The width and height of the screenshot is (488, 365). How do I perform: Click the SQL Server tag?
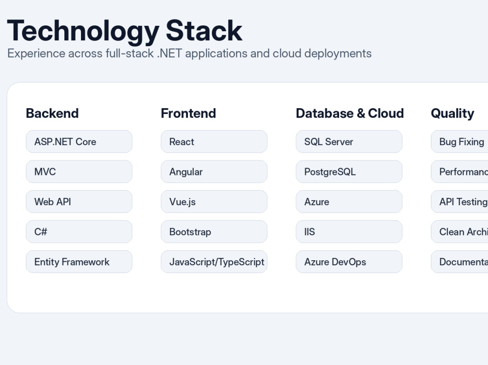pos(349,141)
